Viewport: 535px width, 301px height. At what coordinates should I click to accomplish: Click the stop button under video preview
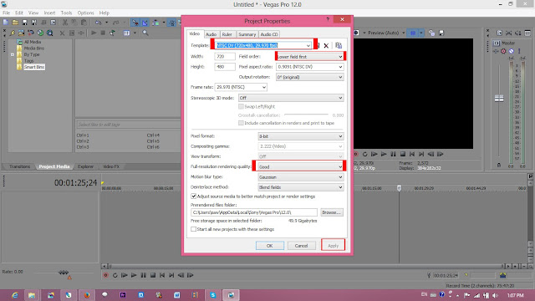[x=403, y=154]
